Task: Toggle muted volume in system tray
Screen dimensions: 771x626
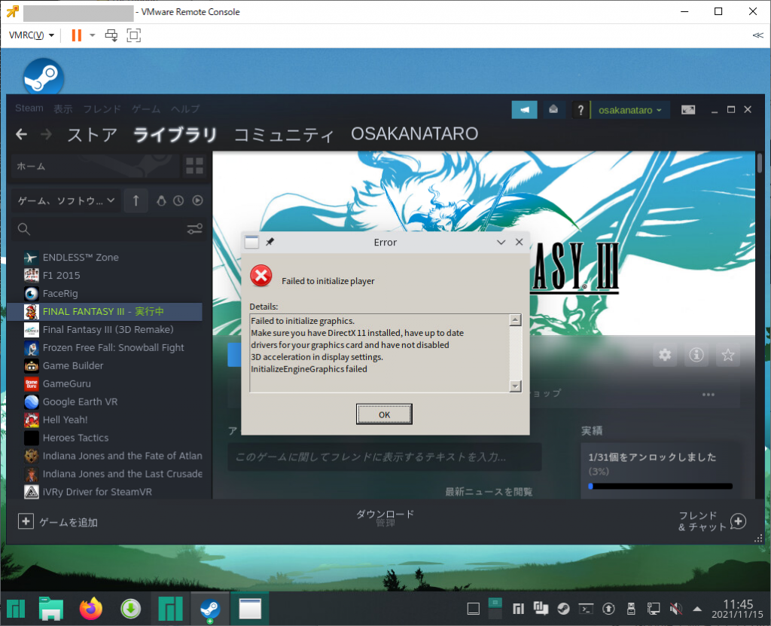Action: point(676,609)
